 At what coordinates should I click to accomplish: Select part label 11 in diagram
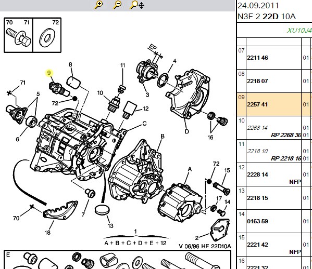[x=122, y=65]
